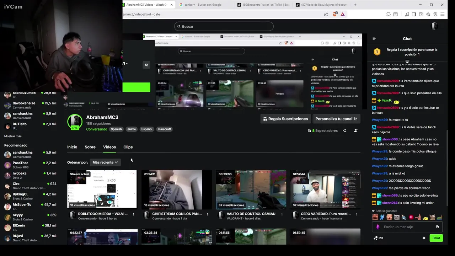Click the channel points bubbles icon

click(x=375, y=238)
